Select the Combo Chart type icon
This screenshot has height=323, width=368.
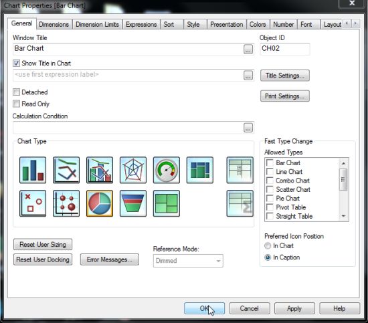[100, 170]
